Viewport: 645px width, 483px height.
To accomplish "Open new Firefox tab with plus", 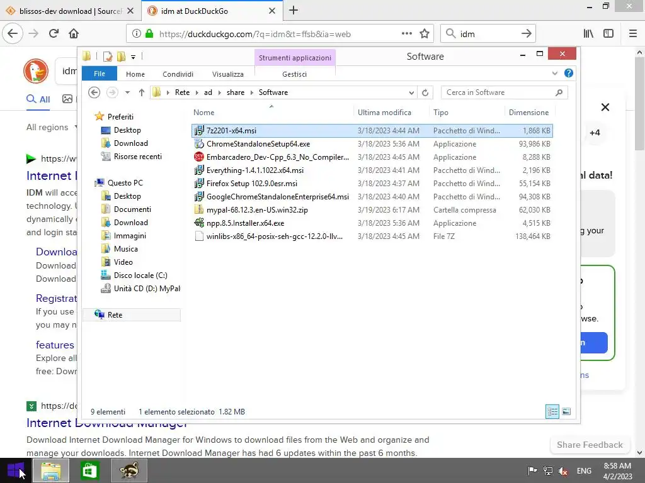I will tap(294, 10).
